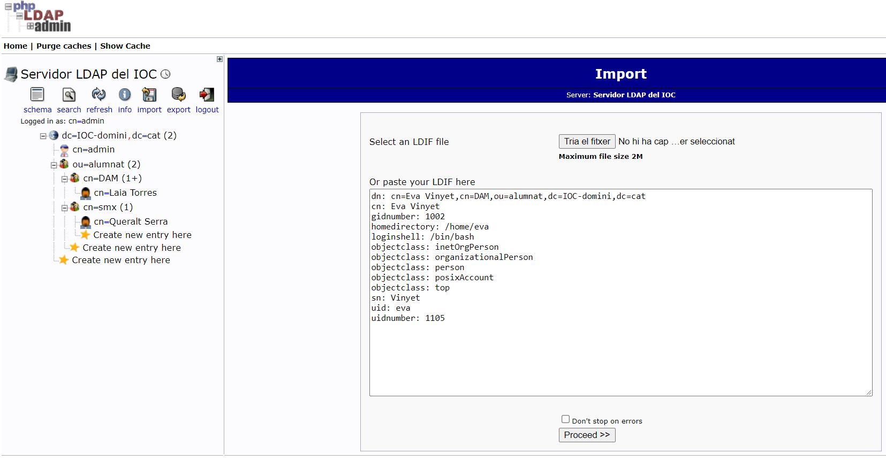Collapse the cn=DAM node
The height and width of the screenshot is (461, 886).
click(65, 179)
